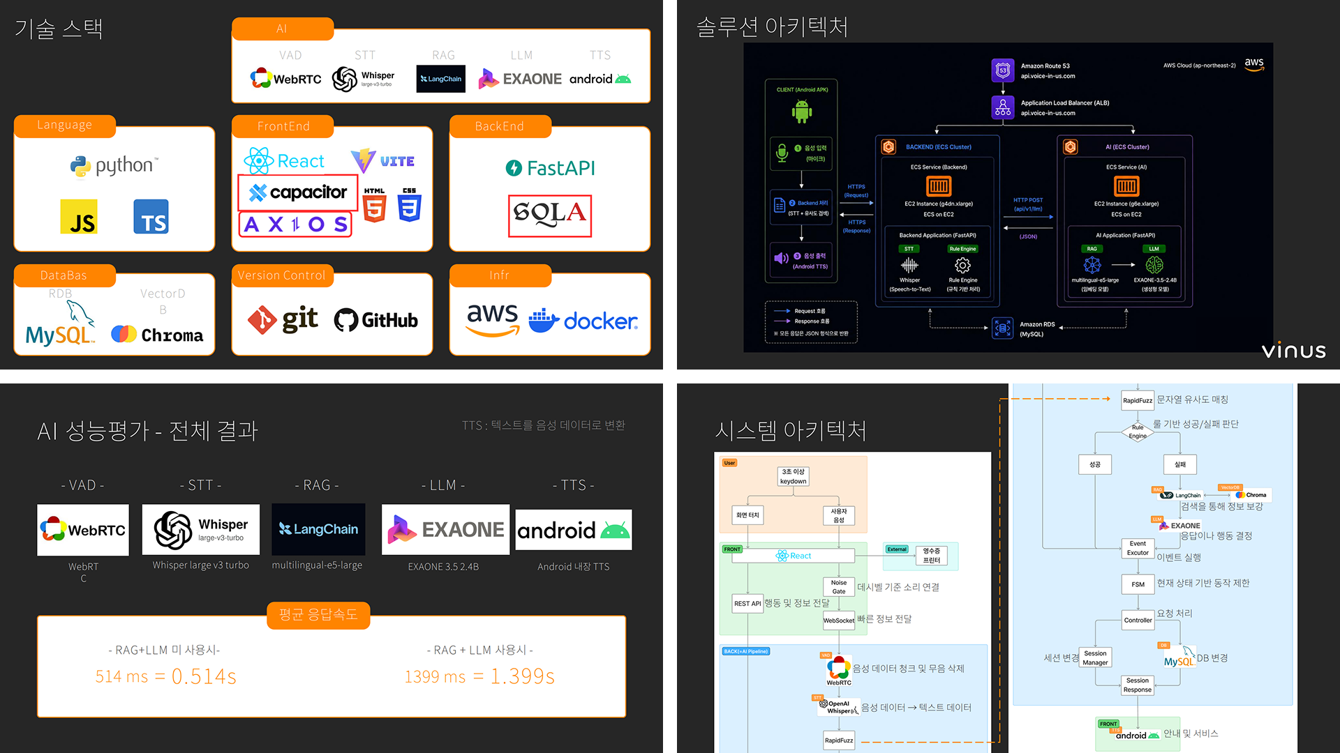This screenshot has height=753, width=1340.
Task: Click the orange 'Version Control' label
Action: point(282,275)
